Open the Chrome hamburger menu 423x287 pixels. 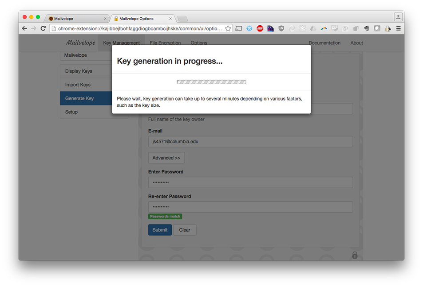click(399, 28)
